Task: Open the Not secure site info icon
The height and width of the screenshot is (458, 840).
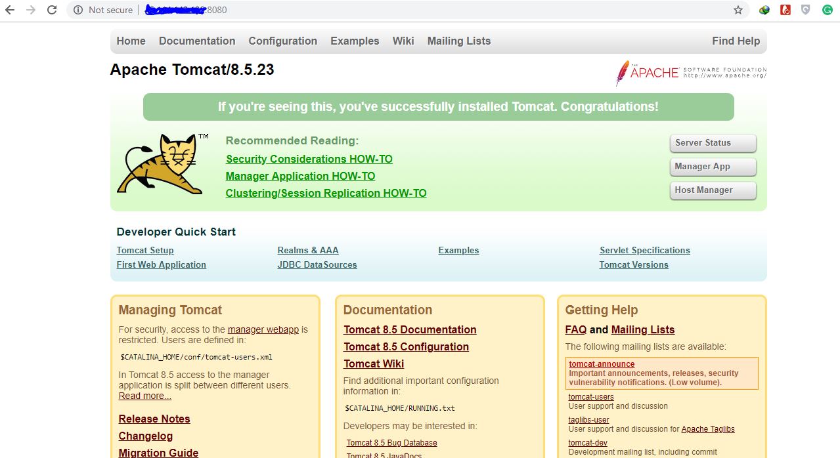Action: 78,10
